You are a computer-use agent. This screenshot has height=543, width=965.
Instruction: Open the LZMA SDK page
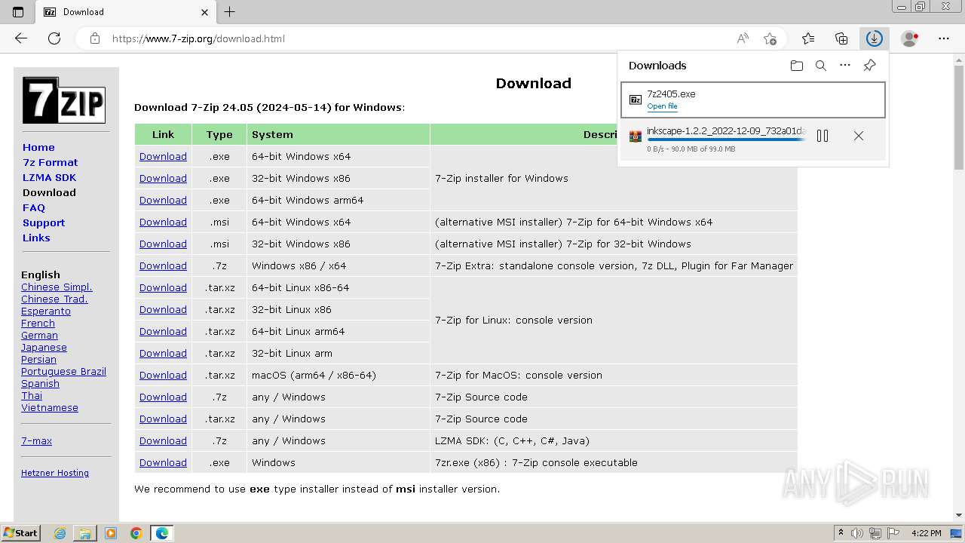(x=49, y=177)
